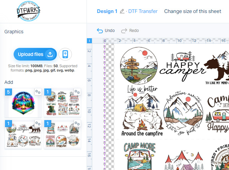Viewport: 229px width, 170px height.
Task: Click the Graphics panel heading
Action: coord(14,32)
